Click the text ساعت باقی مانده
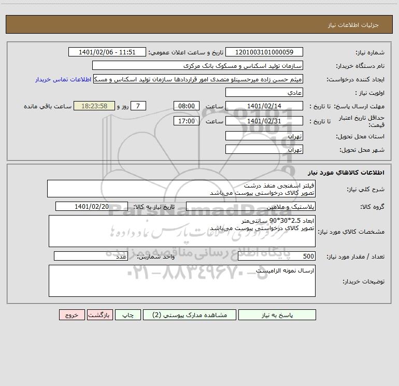This screenshot has height=386, width=399. tap(48, 106)
